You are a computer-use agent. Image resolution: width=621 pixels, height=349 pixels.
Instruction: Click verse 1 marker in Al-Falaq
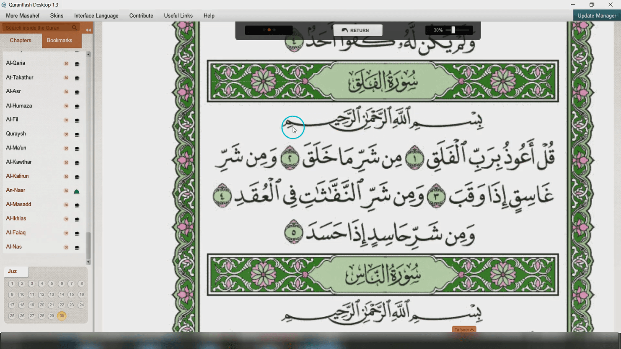(x=414, y=158)
